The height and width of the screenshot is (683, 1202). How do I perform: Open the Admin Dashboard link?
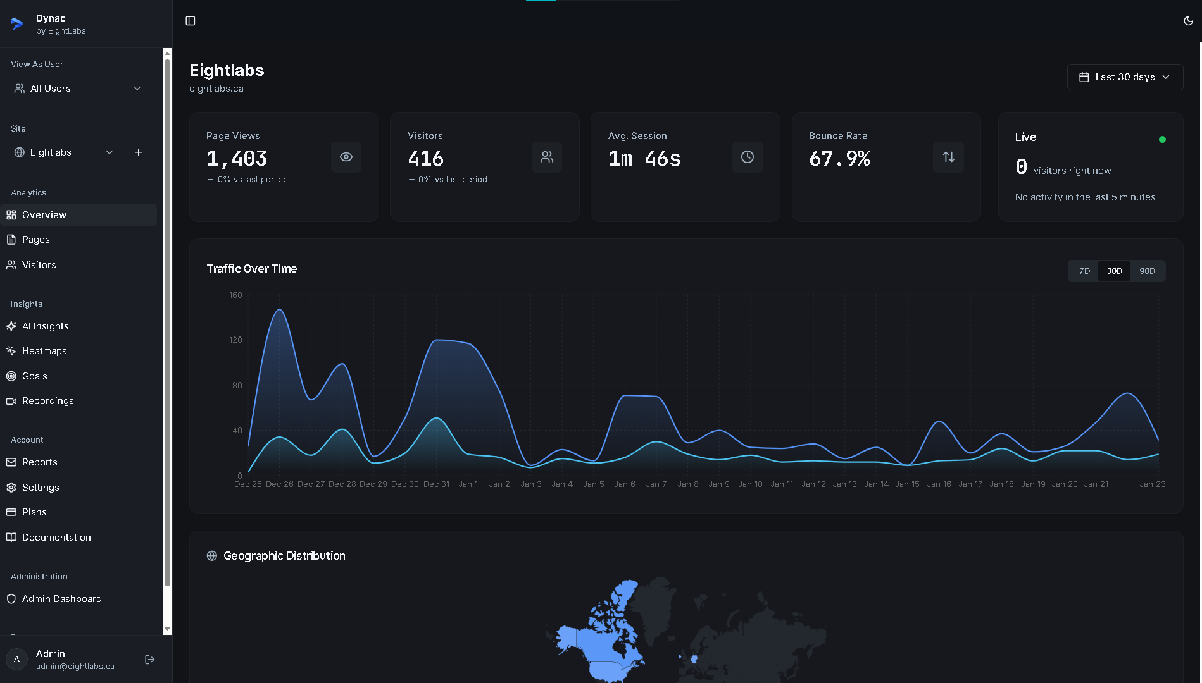[x=62, y=599]
